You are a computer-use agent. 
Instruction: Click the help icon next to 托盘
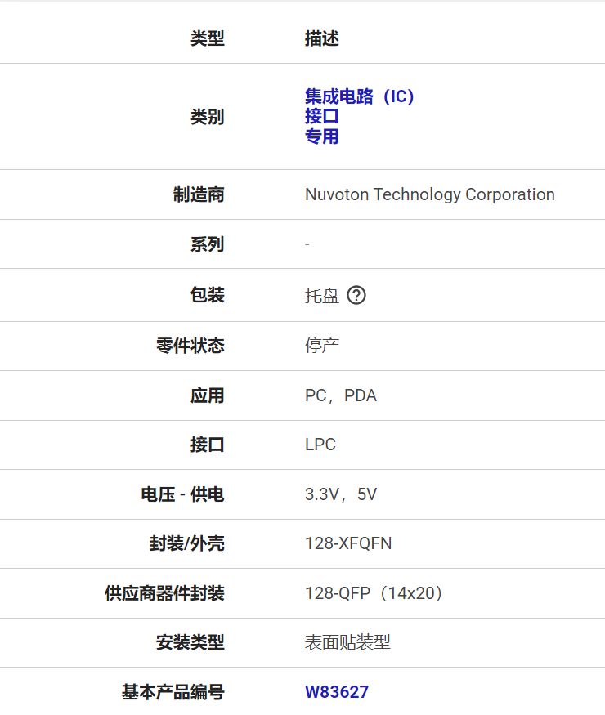pos(356,296)
